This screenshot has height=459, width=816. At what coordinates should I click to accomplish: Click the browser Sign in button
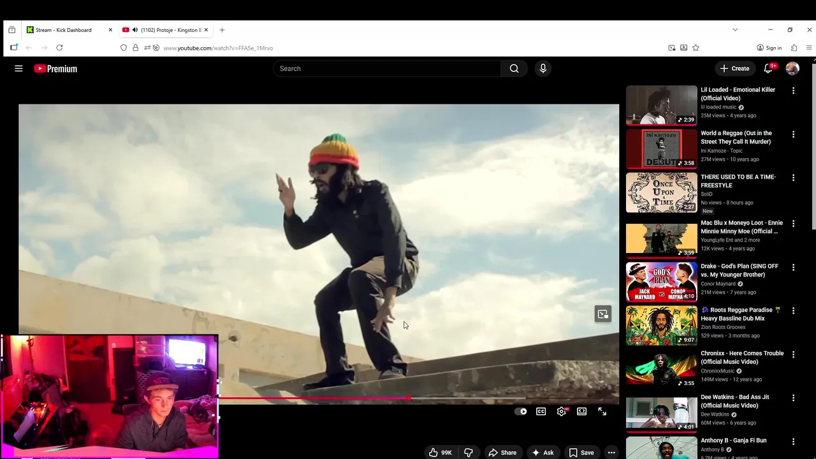[769, 48]
